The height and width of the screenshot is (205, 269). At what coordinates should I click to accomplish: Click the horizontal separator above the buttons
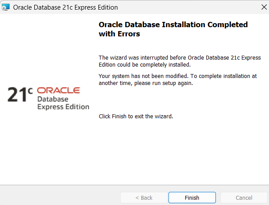click(134, 185)
